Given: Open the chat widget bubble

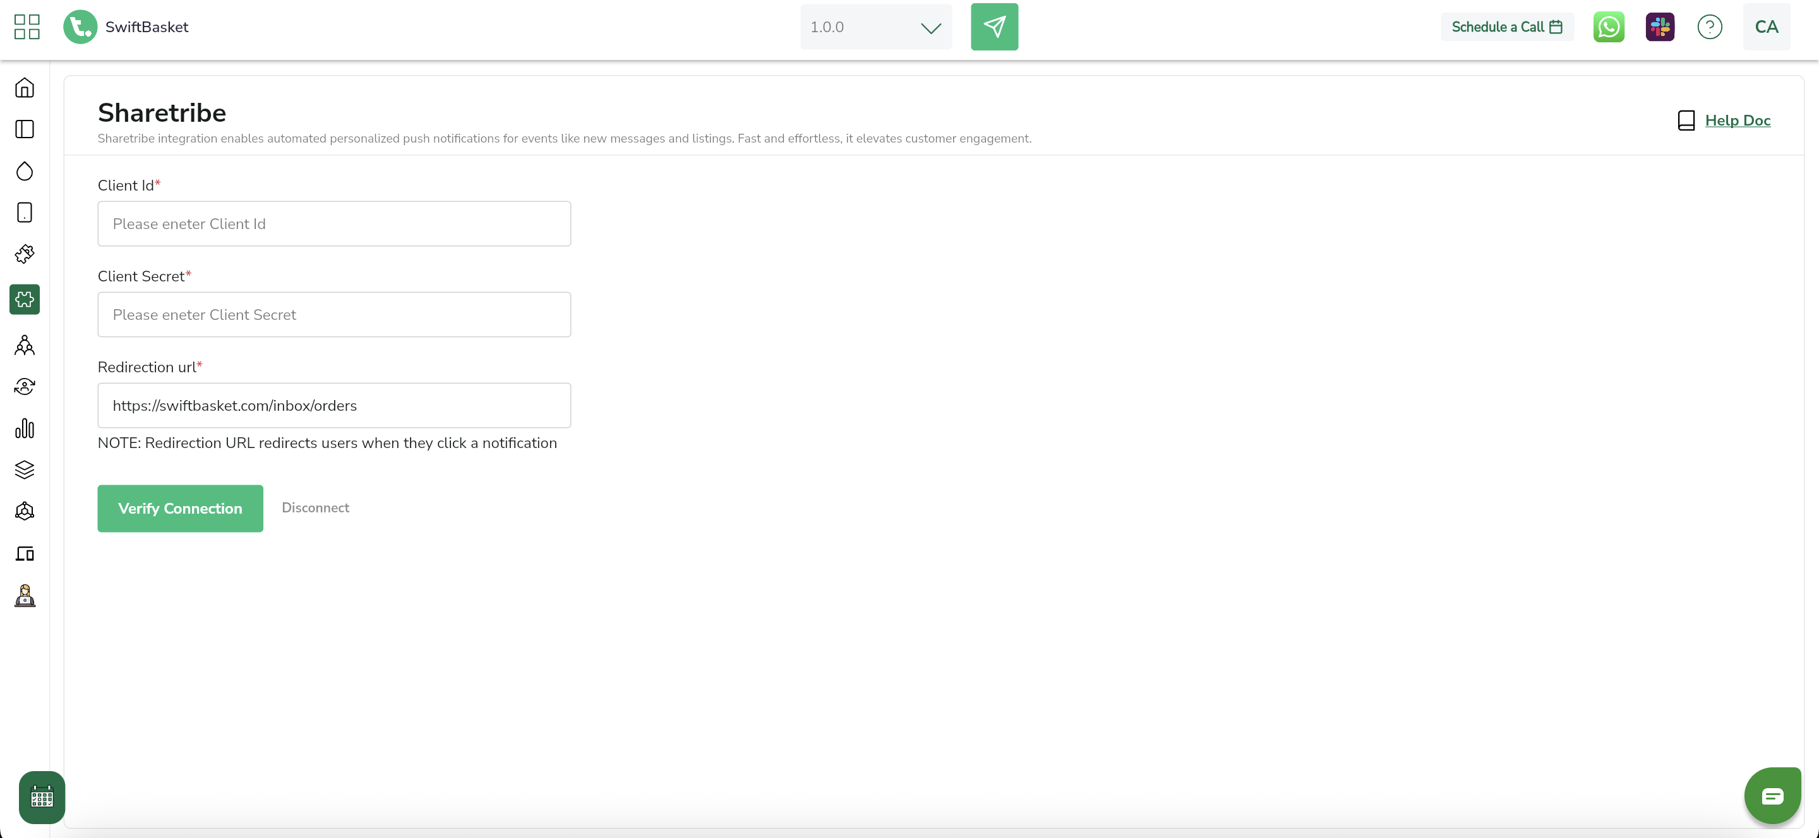Looking at the screenshot, I should [x=1772, y=796].
